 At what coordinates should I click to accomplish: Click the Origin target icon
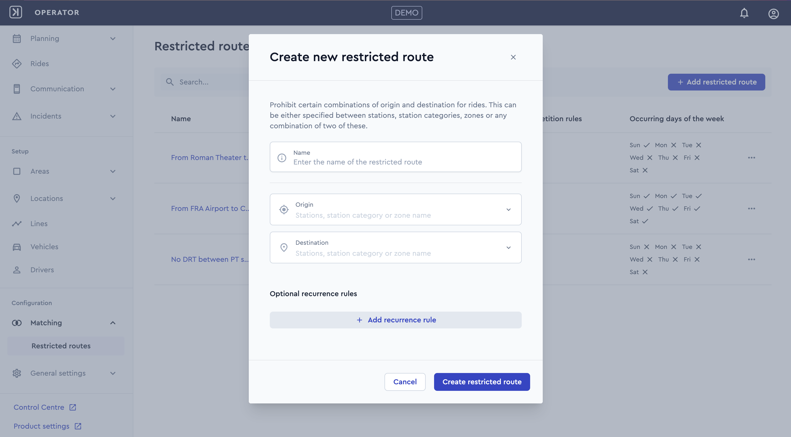(x=284, y=210)
